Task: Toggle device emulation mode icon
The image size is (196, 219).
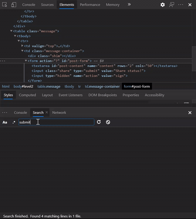Action: [14, 5]
